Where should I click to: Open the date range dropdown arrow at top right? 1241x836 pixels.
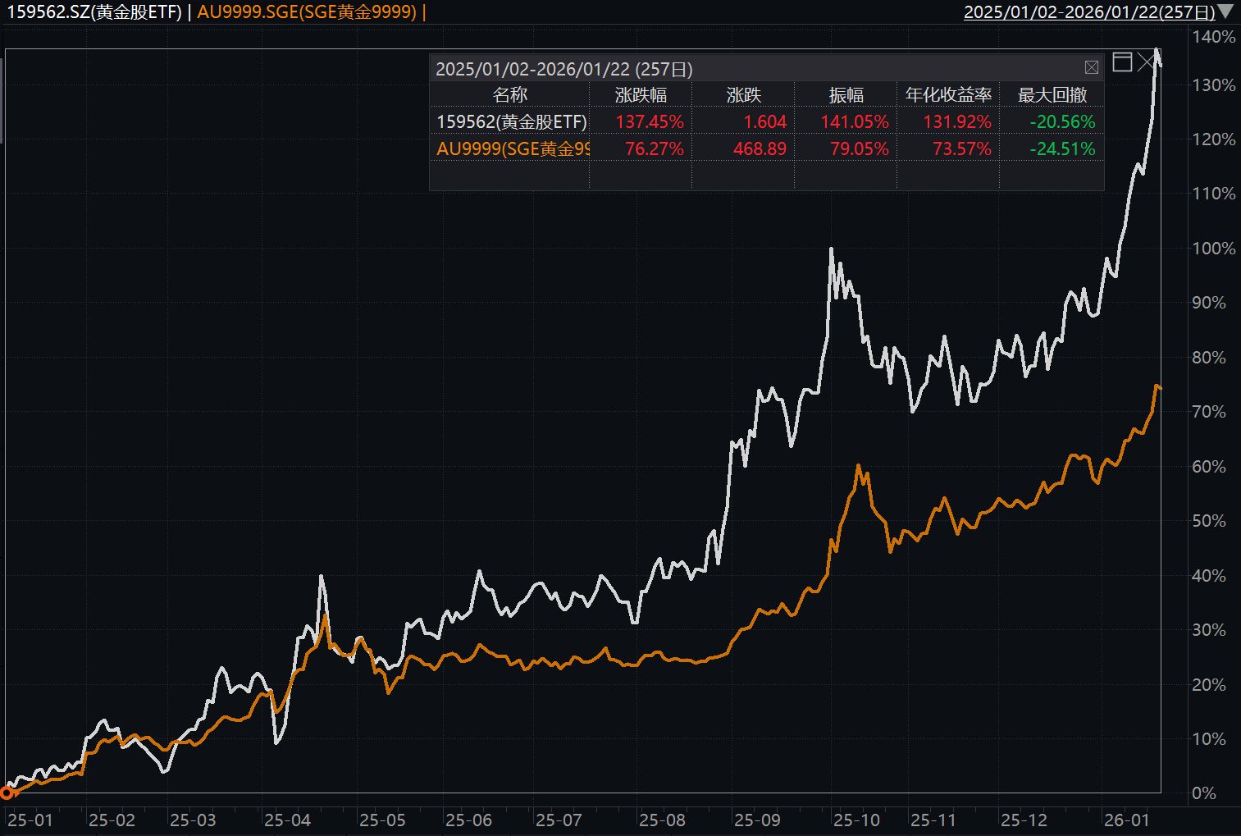tap(1225, 11)
